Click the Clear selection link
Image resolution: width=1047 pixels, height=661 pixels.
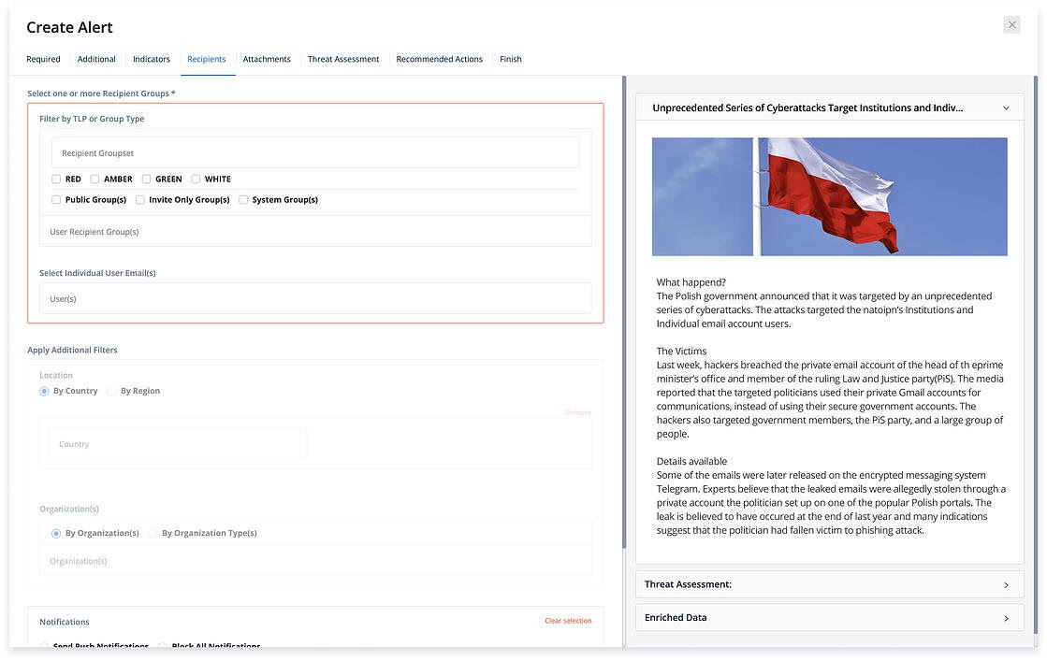568,621
